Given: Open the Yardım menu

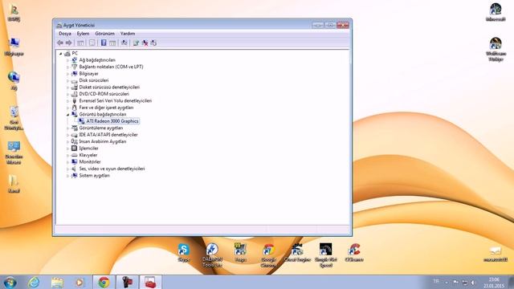Looking at the screenshot, I should coord(128,34).
